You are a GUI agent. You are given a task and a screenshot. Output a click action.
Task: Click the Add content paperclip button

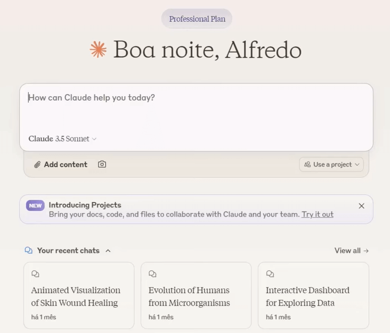click(61, 164)
